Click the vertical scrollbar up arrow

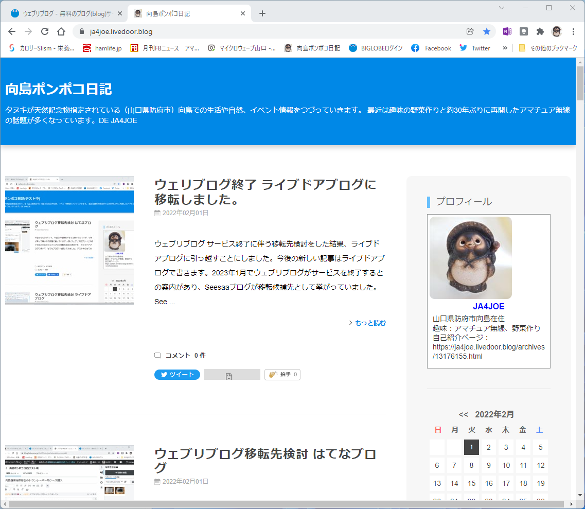pyautogui.click(x=580, y=61)
